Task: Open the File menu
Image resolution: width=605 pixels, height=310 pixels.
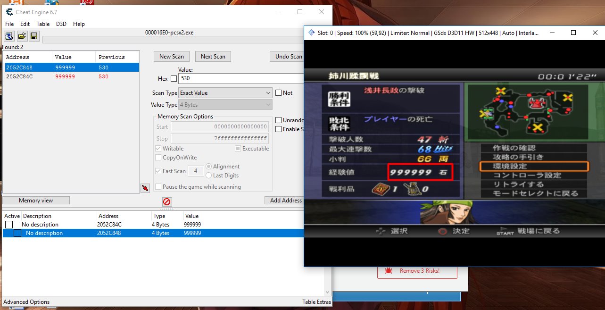Action: (9, 24)
